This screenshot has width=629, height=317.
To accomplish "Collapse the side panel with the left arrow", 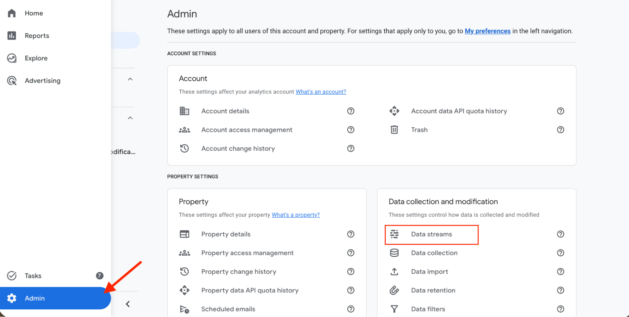I will click(128, 304).
